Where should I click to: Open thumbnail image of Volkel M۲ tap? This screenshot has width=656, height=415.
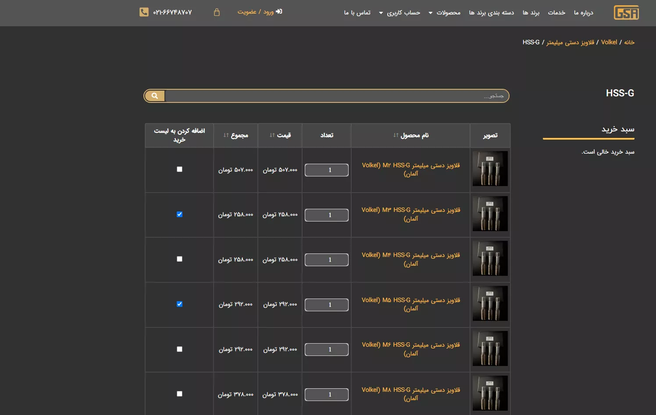(490, 169)
